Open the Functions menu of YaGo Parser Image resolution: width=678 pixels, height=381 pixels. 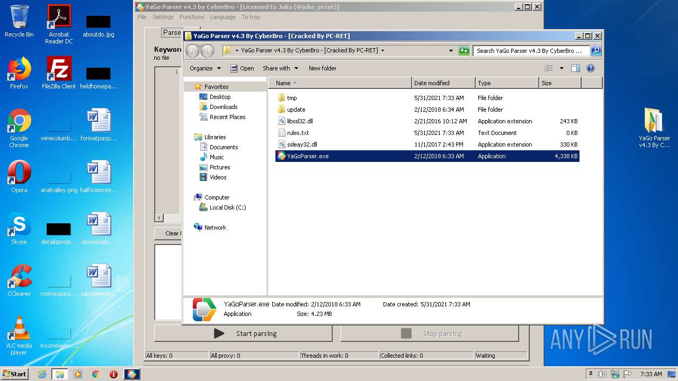point(192,17)
